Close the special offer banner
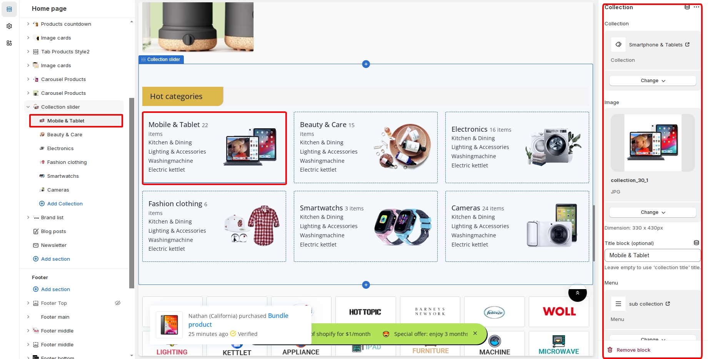The width and height of the screenshot is (708, 359). point(475,333)
